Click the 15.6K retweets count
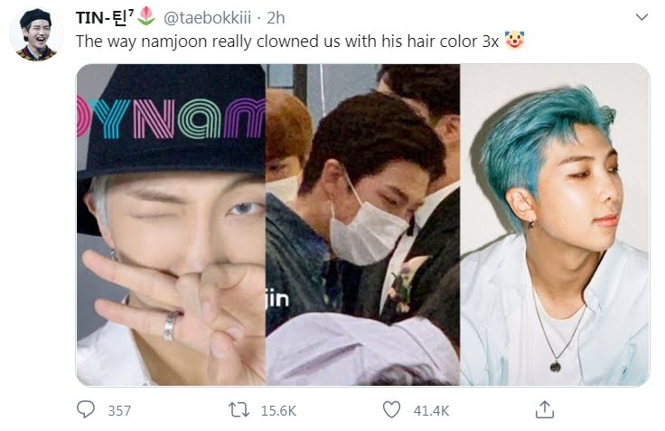Screen dimensions: 665x431 pyautogui.click(x=278, y=410)
